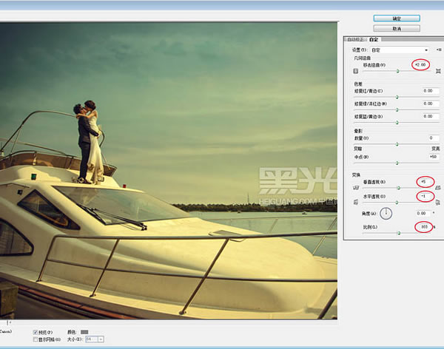This screenshot has width=444, height=349.
Task: Click the Horizontal Perspective slider handle
Action: pos(397,203)
